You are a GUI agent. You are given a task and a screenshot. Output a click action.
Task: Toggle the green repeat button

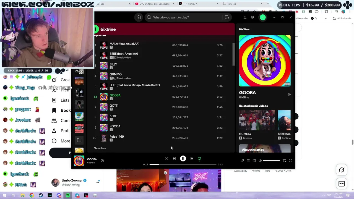click(199, 159)
